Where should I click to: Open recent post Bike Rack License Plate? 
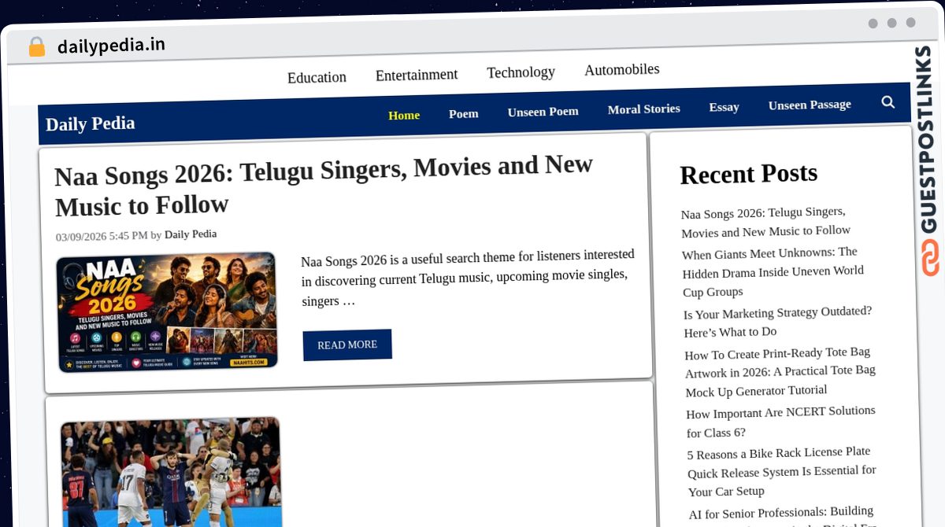[781, 472]
